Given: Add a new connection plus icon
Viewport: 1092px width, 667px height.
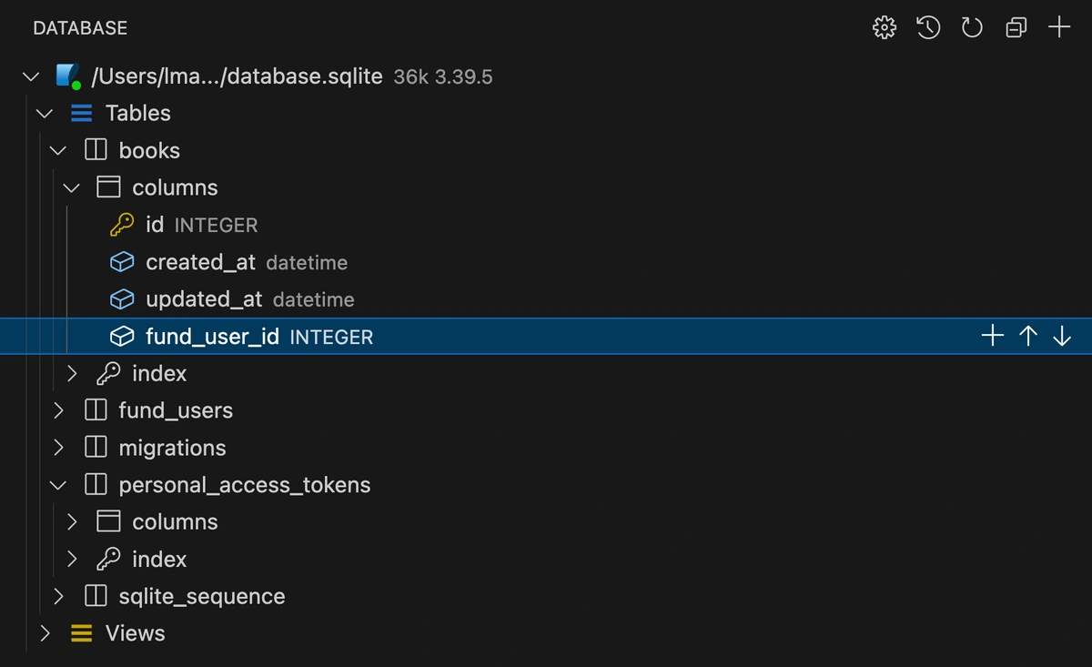Looking at the screenshot, I should point(1059,28).
